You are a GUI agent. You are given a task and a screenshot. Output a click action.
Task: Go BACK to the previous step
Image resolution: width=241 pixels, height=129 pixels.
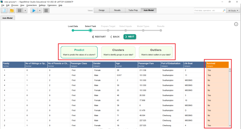(115, 37)
